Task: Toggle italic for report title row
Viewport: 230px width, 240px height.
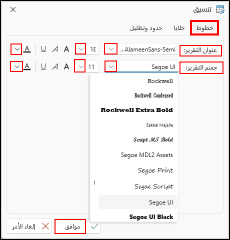Action: [x=55, y=49]
